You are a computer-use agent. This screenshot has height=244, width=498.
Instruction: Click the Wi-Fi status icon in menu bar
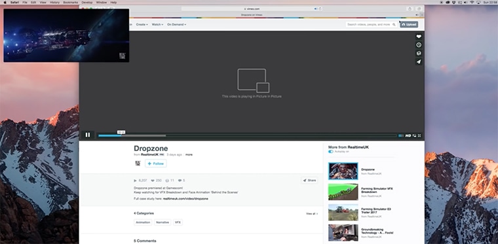[472, 2]
